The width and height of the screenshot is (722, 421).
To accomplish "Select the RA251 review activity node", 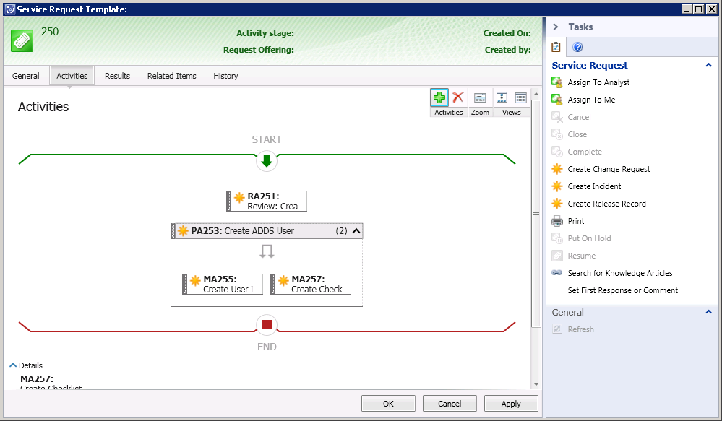I will coord(267,201).
